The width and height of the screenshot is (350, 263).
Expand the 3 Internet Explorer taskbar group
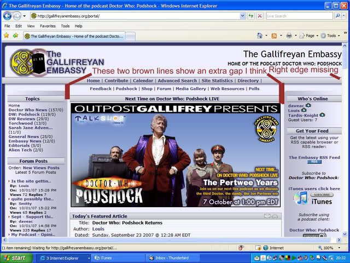[x=63, y=258]
